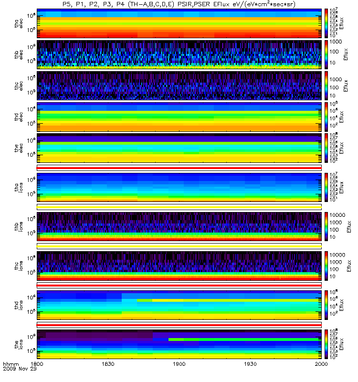Click the red status bar below the elec panel
The width and height of the screenshot is (358, 382).
179,168
